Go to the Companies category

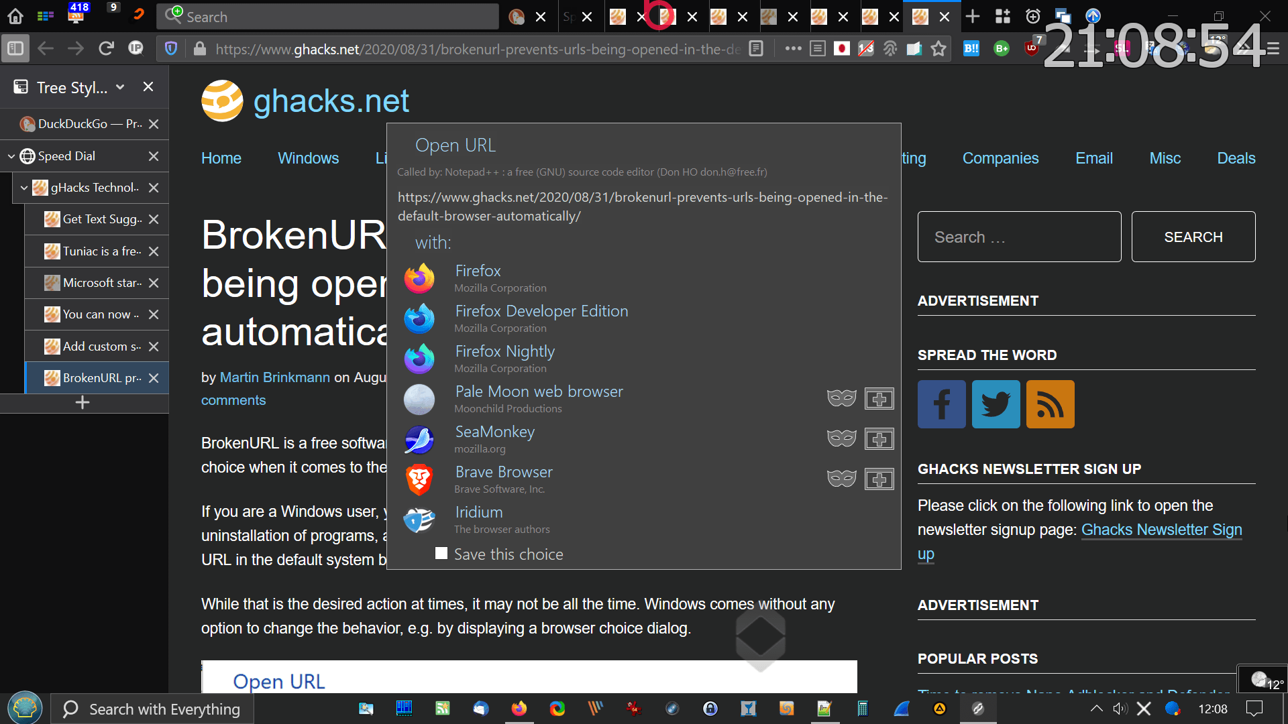pyautogui.click(x=1000, y=158)
